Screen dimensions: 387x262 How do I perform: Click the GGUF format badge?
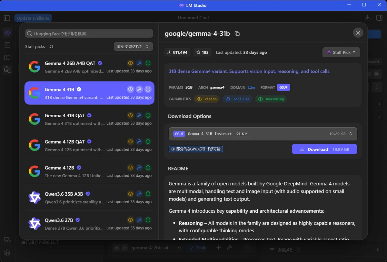283,87
